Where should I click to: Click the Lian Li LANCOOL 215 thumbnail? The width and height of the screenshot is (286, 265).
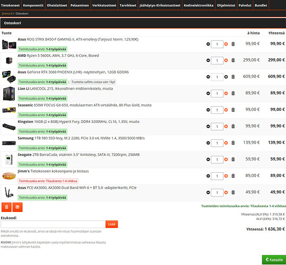click(x=9, y=93)
